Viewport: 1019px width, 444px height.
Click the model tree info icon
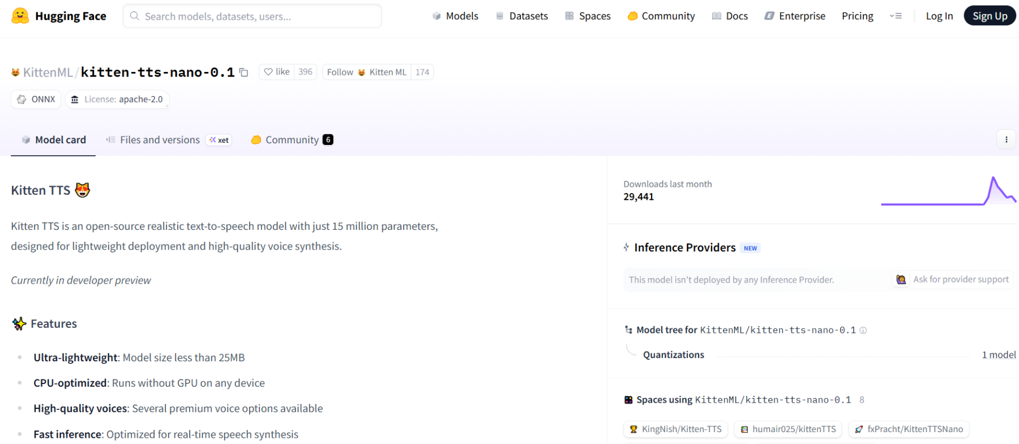point(863,330)
